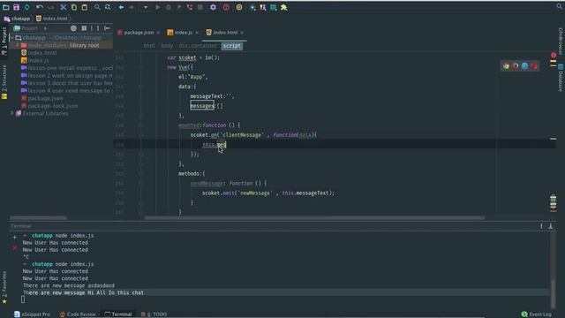Open the TODO bottom tab

click(x=154, y=314)
